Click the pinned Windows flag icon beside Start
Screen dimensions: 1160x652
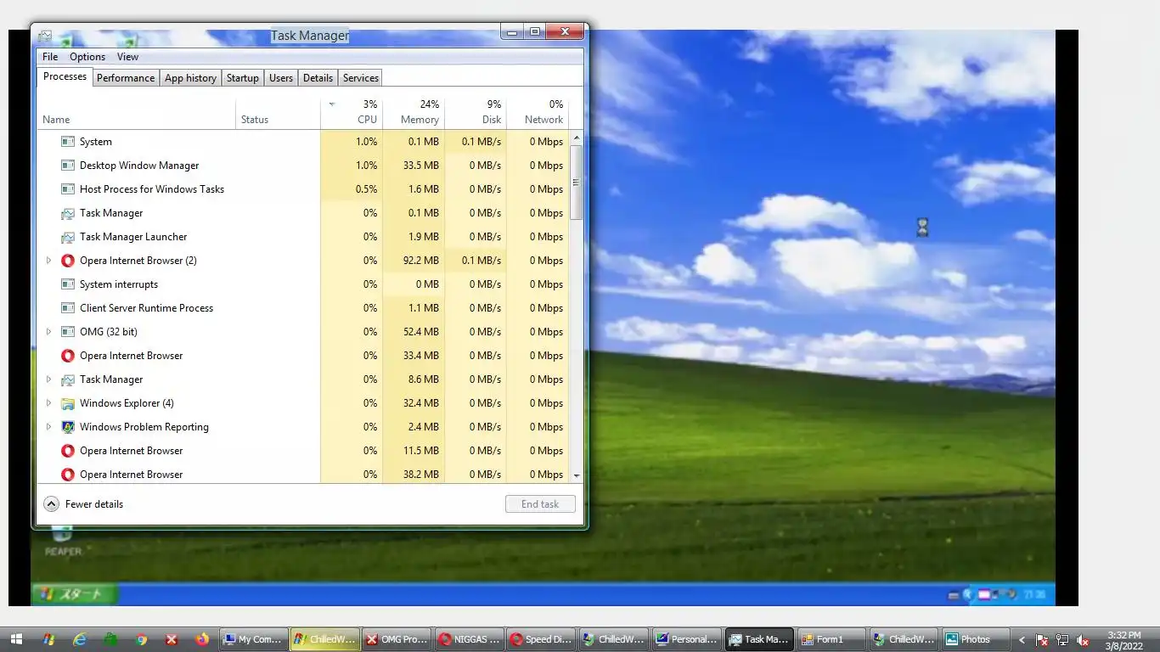pos(48,639)
